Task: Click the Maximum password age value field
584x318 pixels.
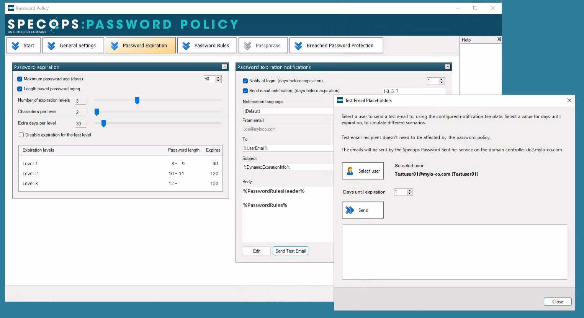Action: [x=209, y=79]
